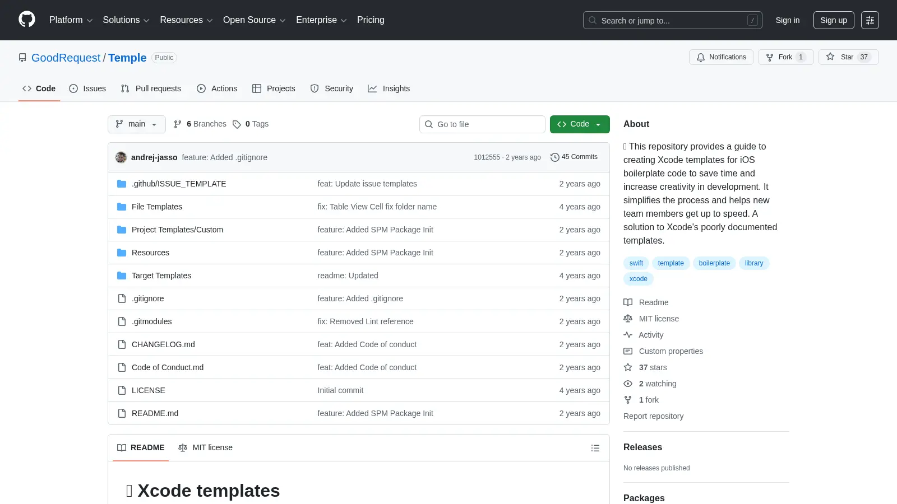Screen dimensions: 897x504
Task: Click the tag icon next to 0 Tags
Action: click(237, 124)
